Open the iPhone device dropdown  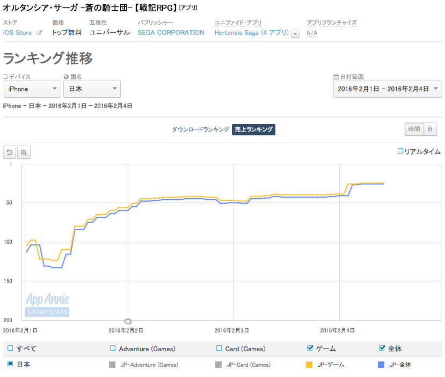pyautogui.click(x=32, y=89)
